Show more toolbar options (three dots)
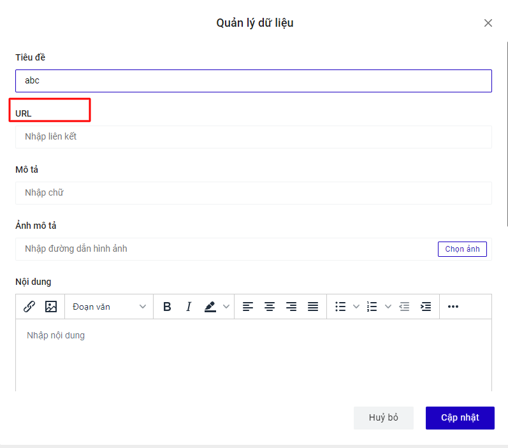Screen dimensions: 508x448 (x=453, y=307)
